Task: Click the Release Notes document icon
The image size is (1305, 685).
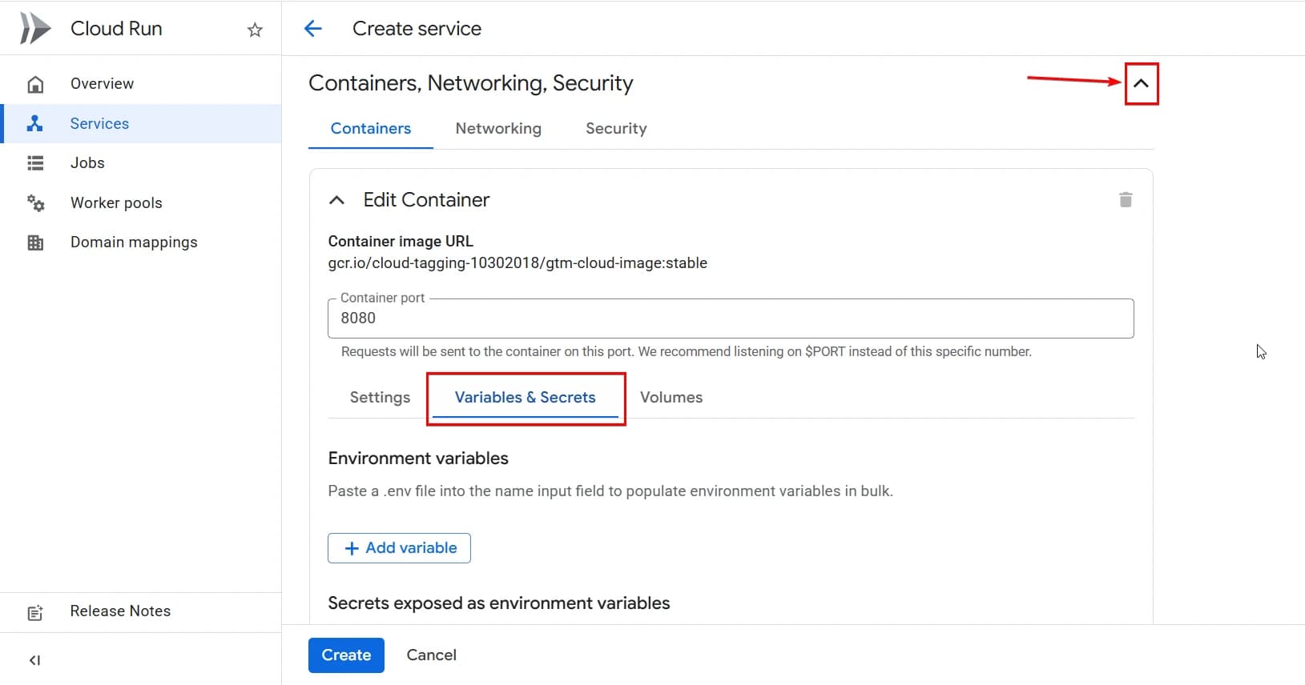Action: tap(35, 612)
